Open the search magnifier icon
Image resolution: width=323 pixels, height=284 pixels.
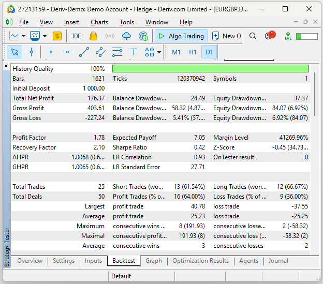pos(253,36)
